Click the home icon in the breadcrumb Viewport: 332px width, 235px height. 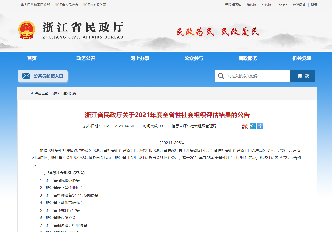(32, 93)
